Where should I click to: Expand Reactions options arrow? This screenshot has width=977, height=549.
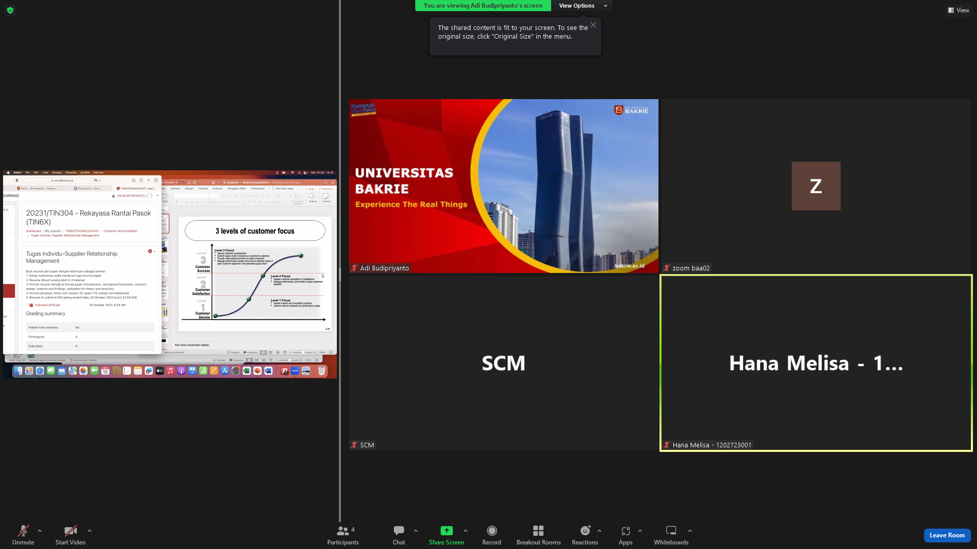(x=599, y=531)
